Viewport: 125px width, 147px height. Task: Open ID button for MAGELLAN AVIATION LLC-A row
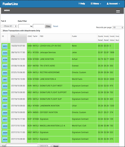click(5, 126)
